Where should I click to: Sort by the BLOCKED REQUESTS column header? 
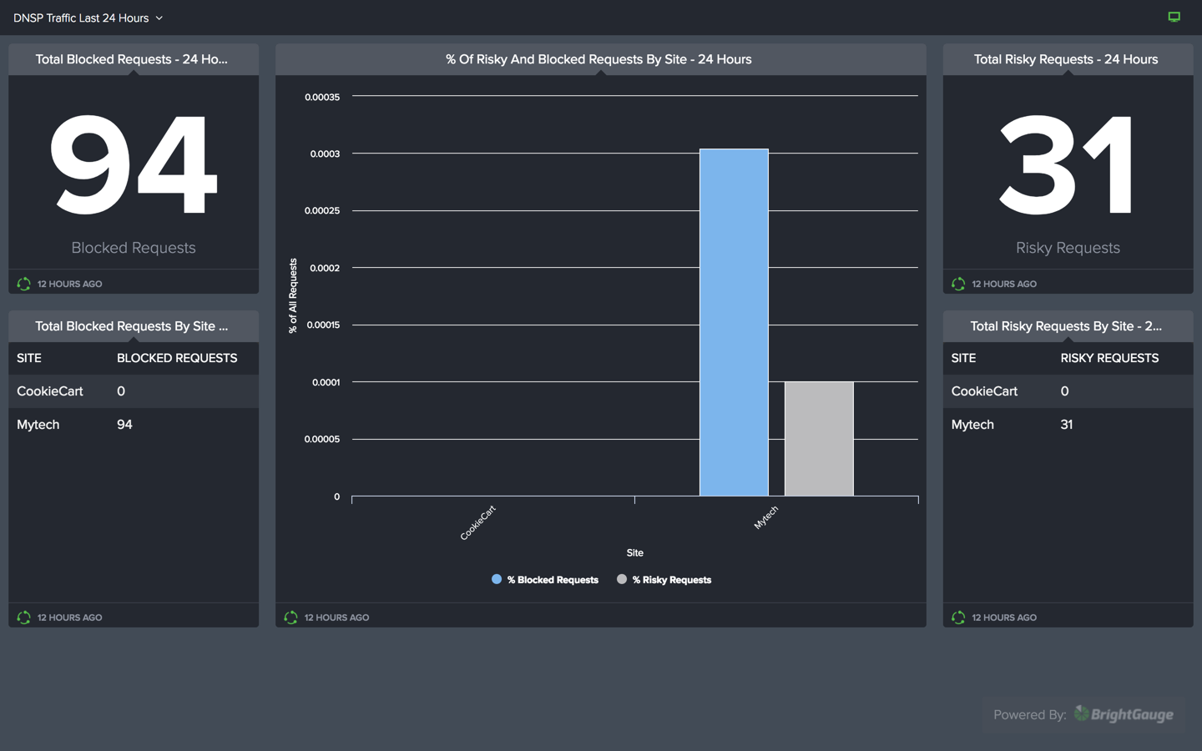click(177, 358)
